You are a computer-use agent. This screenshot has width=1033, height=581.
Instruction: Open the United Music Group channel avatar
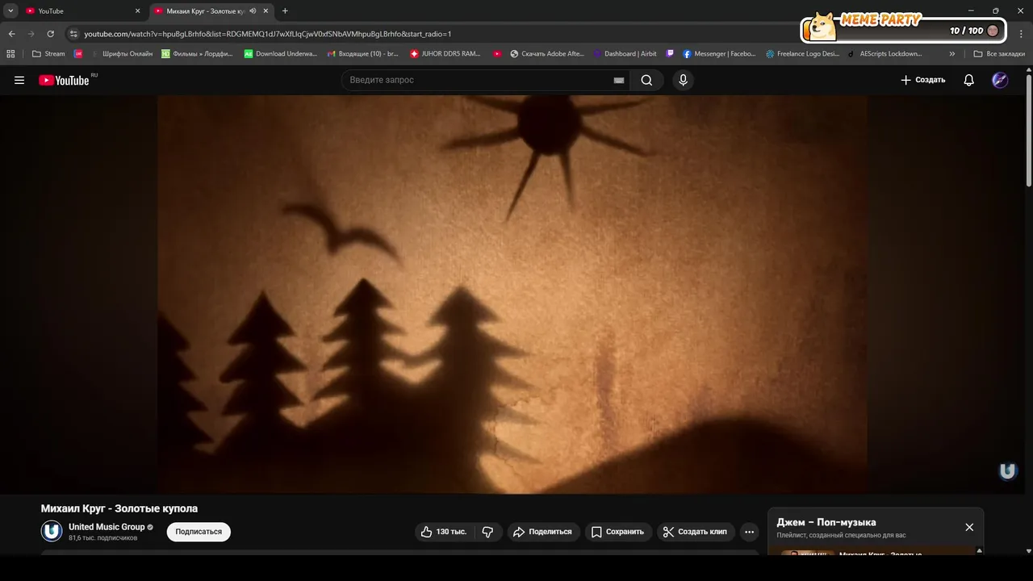tap(52, 531)
